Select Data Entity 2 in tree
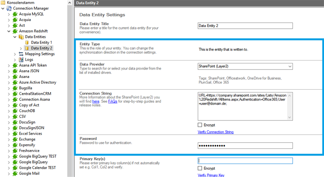Viewport: 324px width, 177px height. click(x=41, y=48)
